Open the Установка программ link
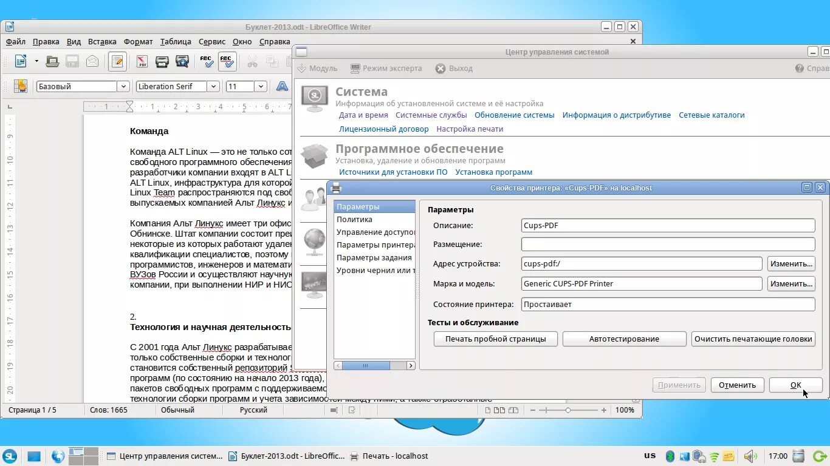The width and height of the screenshot is (830, 466). coord(493,172)
